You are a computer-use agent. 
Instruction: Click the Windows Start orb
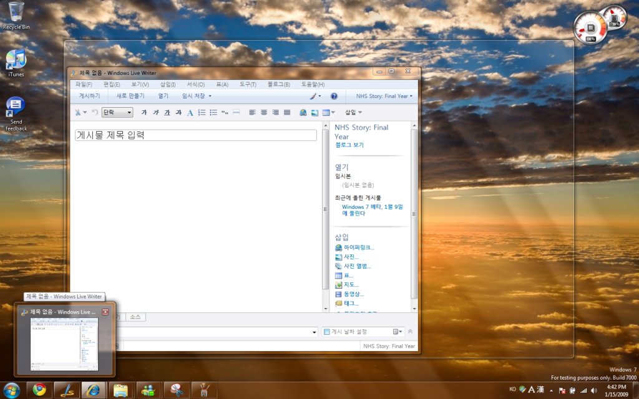[x=11, y=390]
